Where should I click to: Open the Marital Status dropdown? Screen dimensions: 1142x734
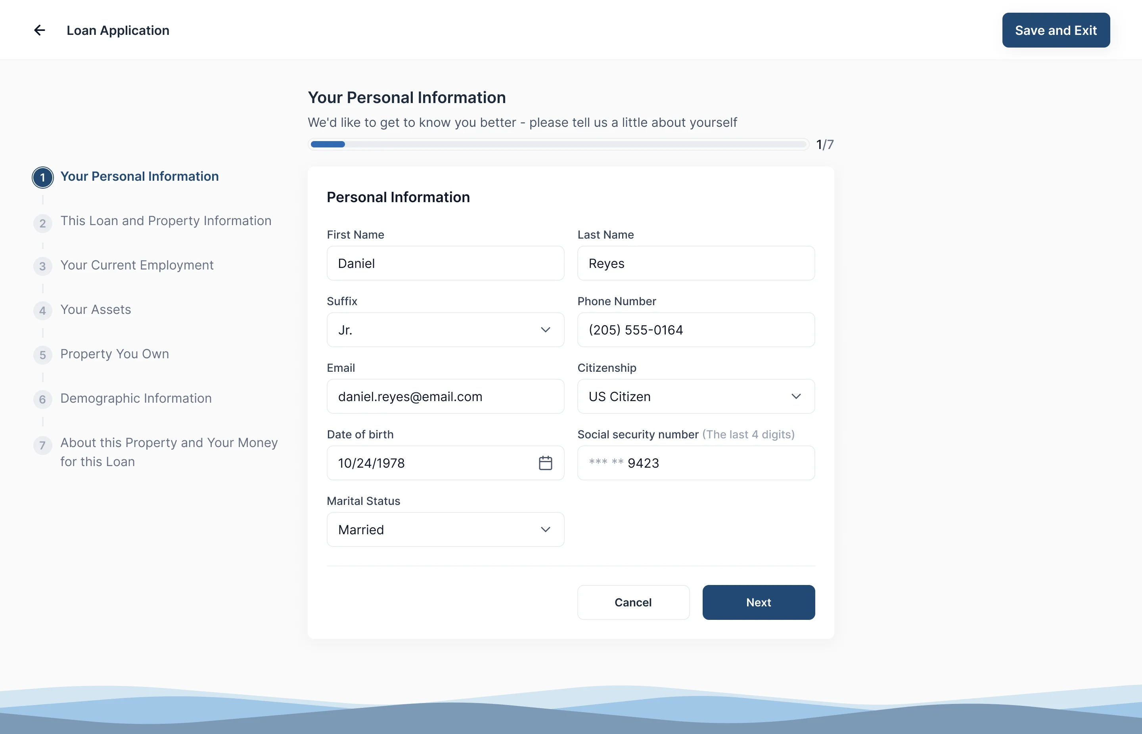point(445,529)
